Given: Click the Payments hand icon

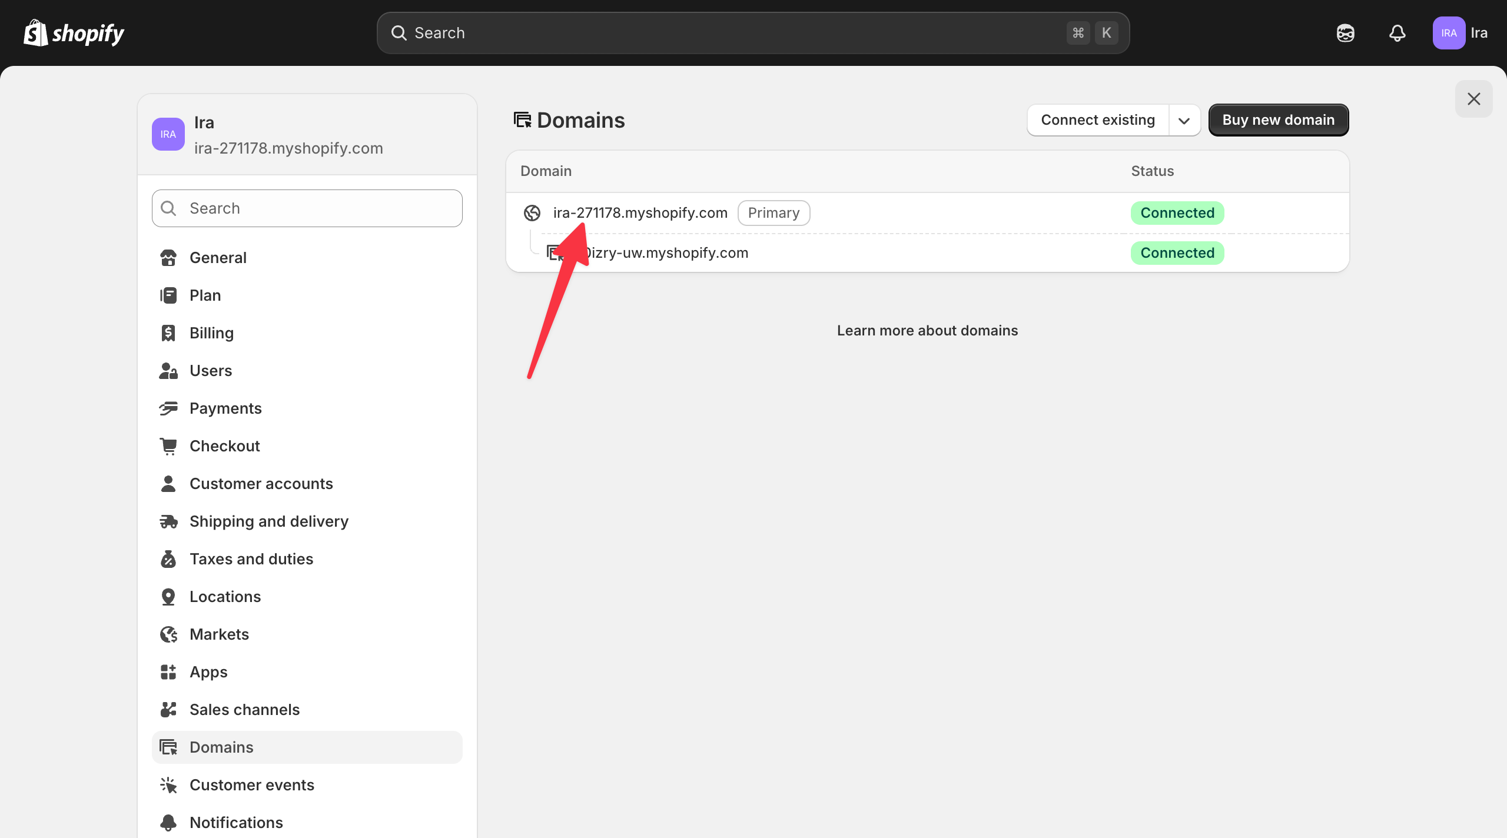Looking at the screenshot, I should [x=168, y=408].
